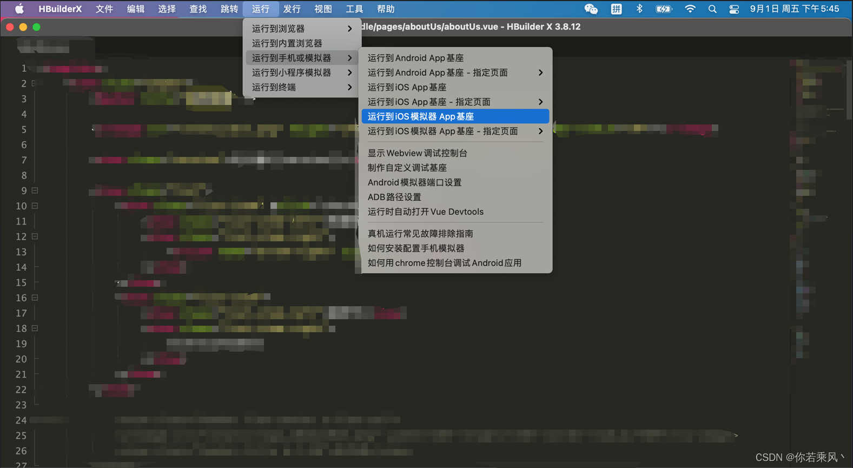Open the 文件 menu
853x468 pixels.
104,9
